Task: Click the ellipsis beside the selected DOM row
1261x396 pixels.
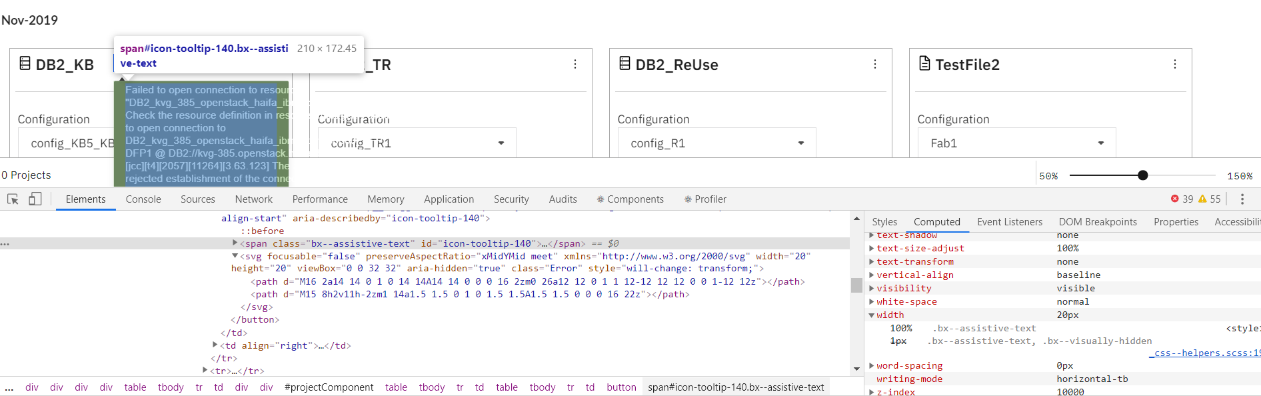Action: (5, 244)
